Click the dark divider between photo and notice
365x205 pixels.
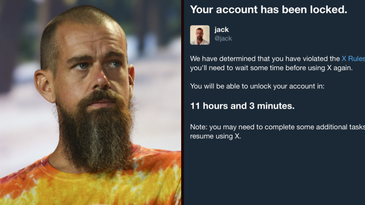[x=182, y=102]
